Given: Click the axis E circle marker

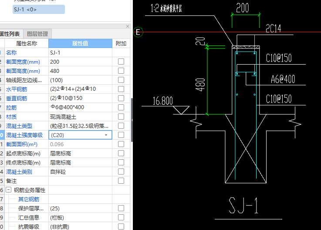Looking at the screenshot, I should [x=139, y=32].
